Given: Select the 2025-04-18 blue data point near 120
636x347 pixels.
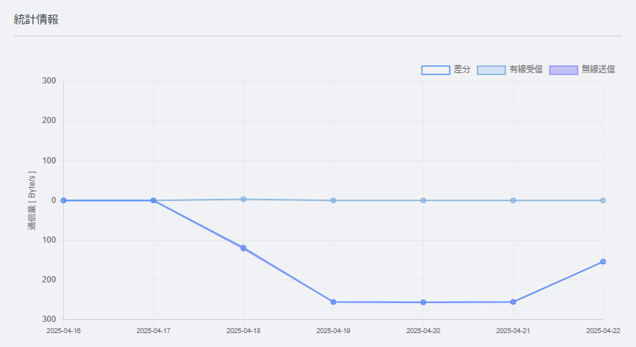Looking at the screenshot, I should click(x=243, y=248).
